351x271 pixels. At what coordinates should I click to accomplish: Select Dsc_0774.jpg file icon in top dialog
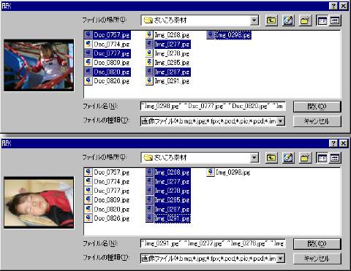coord(88,44)
